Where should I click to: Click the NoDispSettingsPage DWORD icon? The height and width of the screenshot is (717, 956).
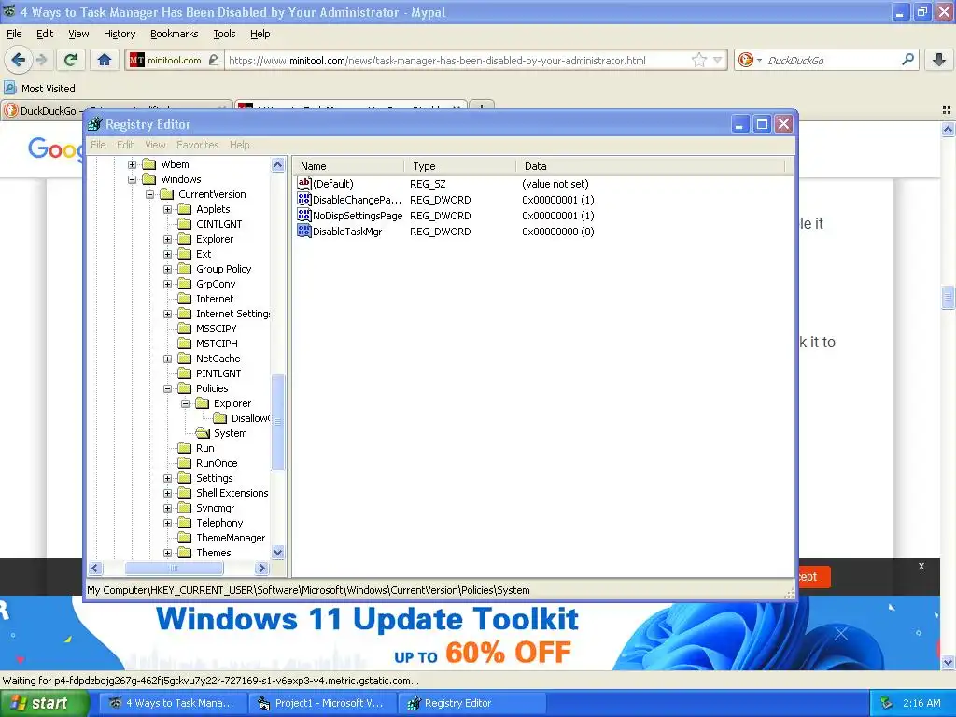[303, 216]
